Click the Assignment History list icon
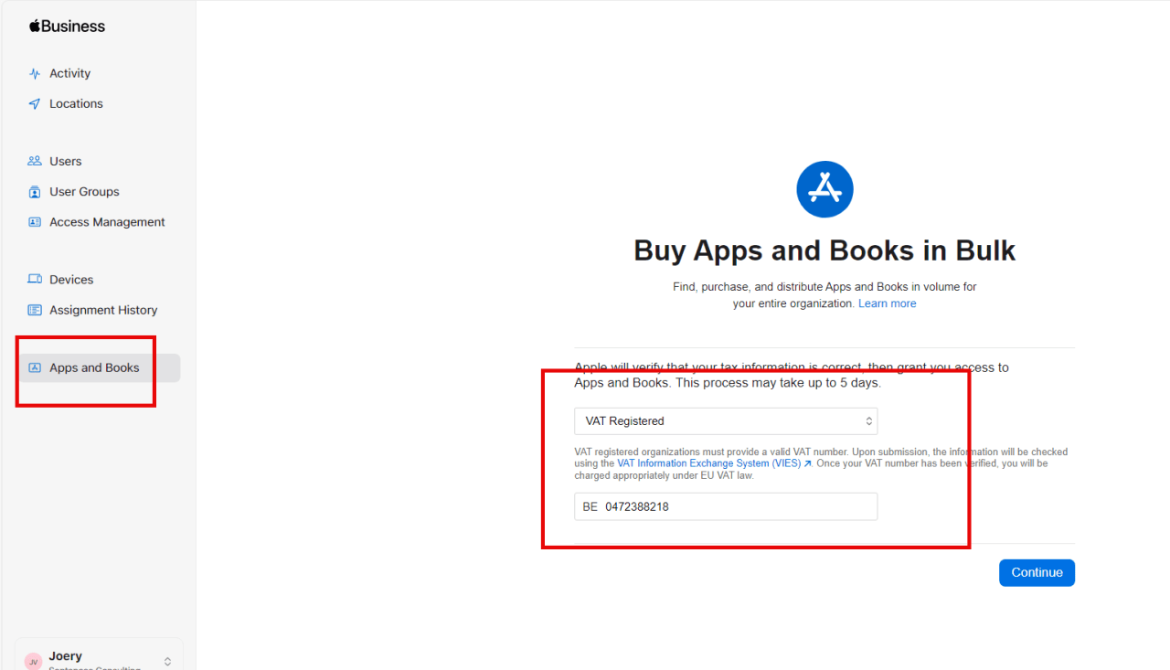Viewport: 1170px width, 670px height. point(35,310)
